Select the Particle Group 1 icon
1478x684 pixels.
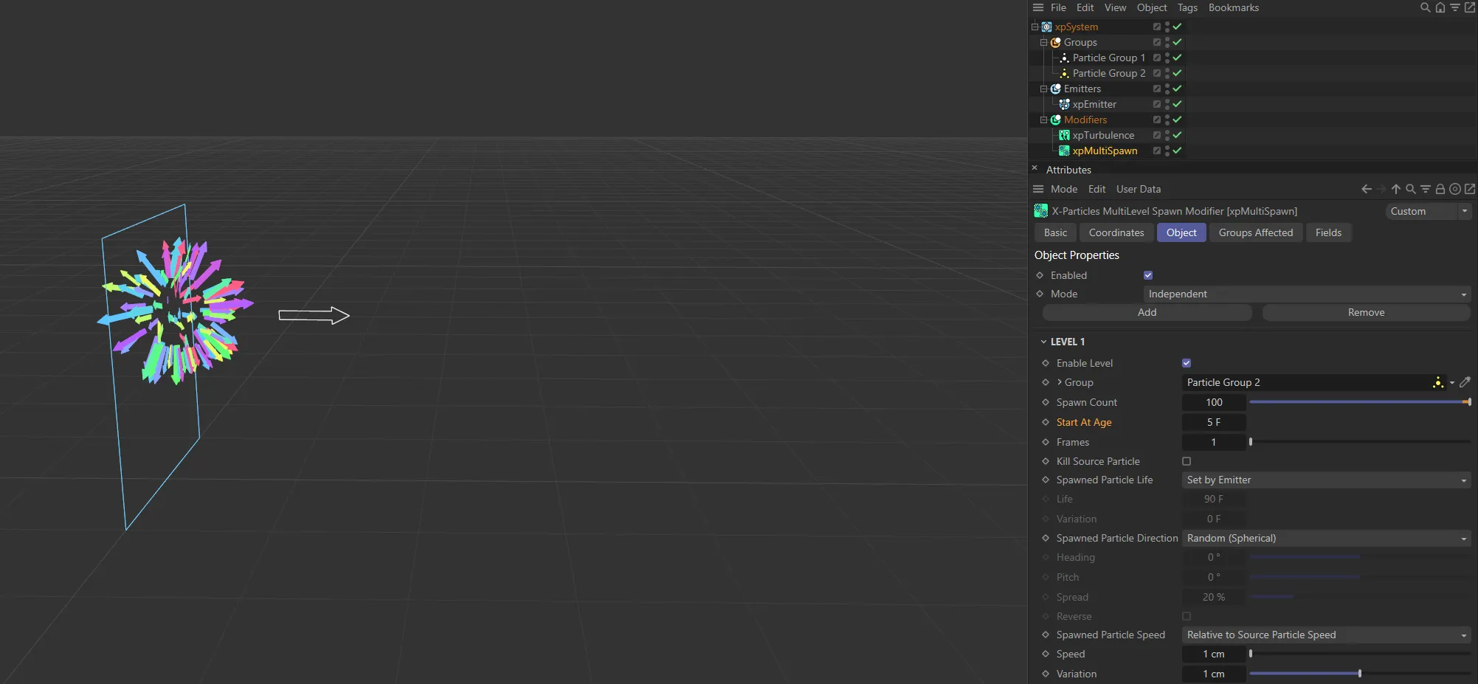click(1065, 58)
